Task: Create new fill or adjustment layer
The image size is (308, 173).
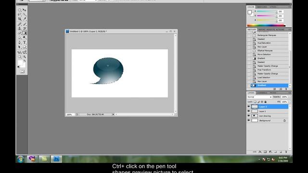Action: tap(270, 152)
